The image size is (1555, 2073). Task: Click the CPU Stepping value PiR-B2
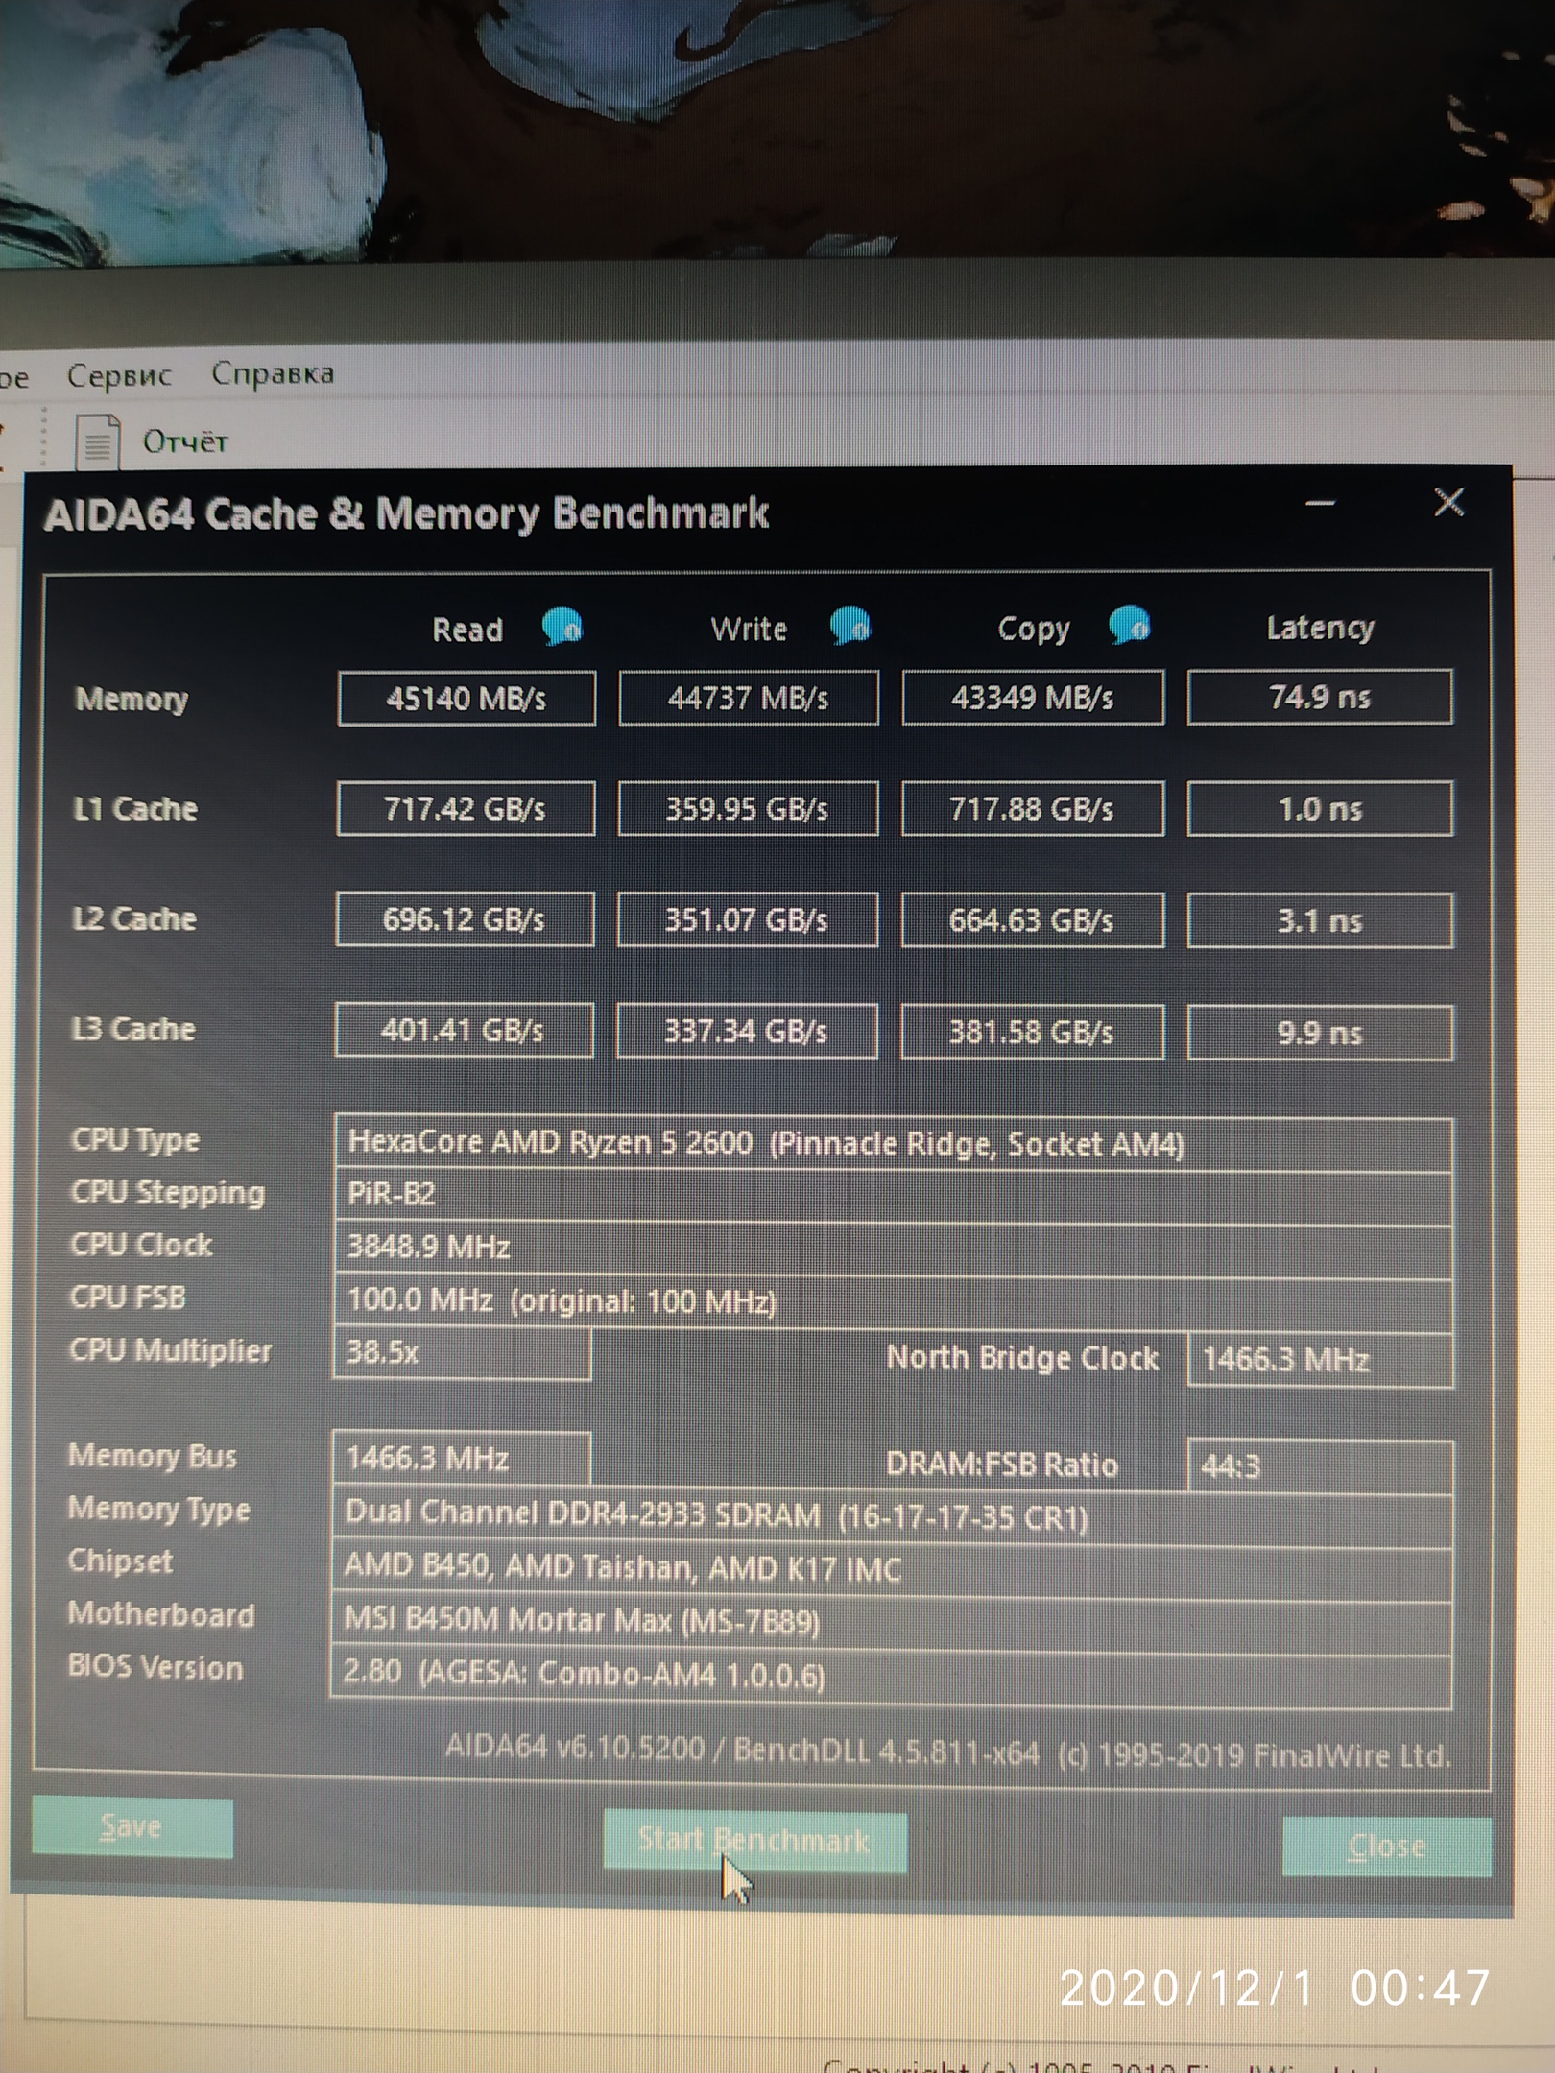pos(893,1197)
